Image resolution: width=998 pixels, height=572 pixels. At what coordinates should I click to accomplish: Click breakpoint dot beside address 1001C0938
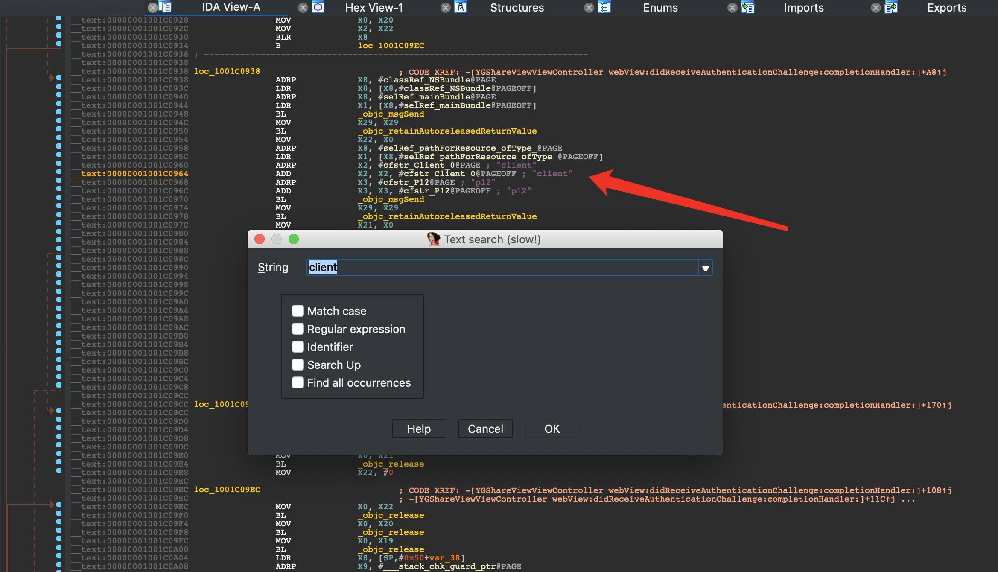59,78
